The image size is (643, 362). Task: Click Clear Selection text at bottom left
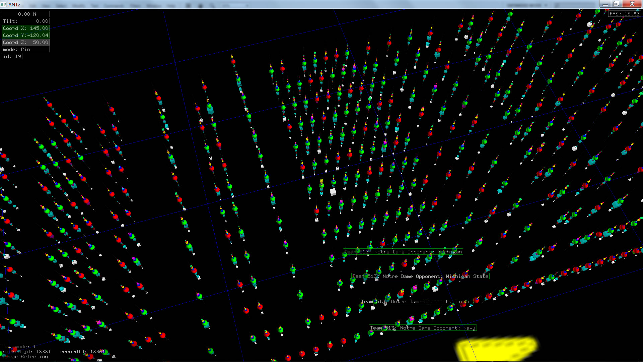[25, 357]
